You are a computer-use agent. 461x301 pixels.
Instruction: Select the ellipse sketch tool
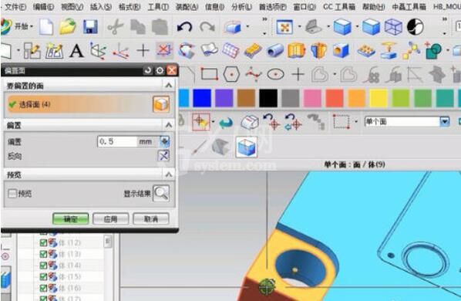pyautogui.click(x=275, y=74)
